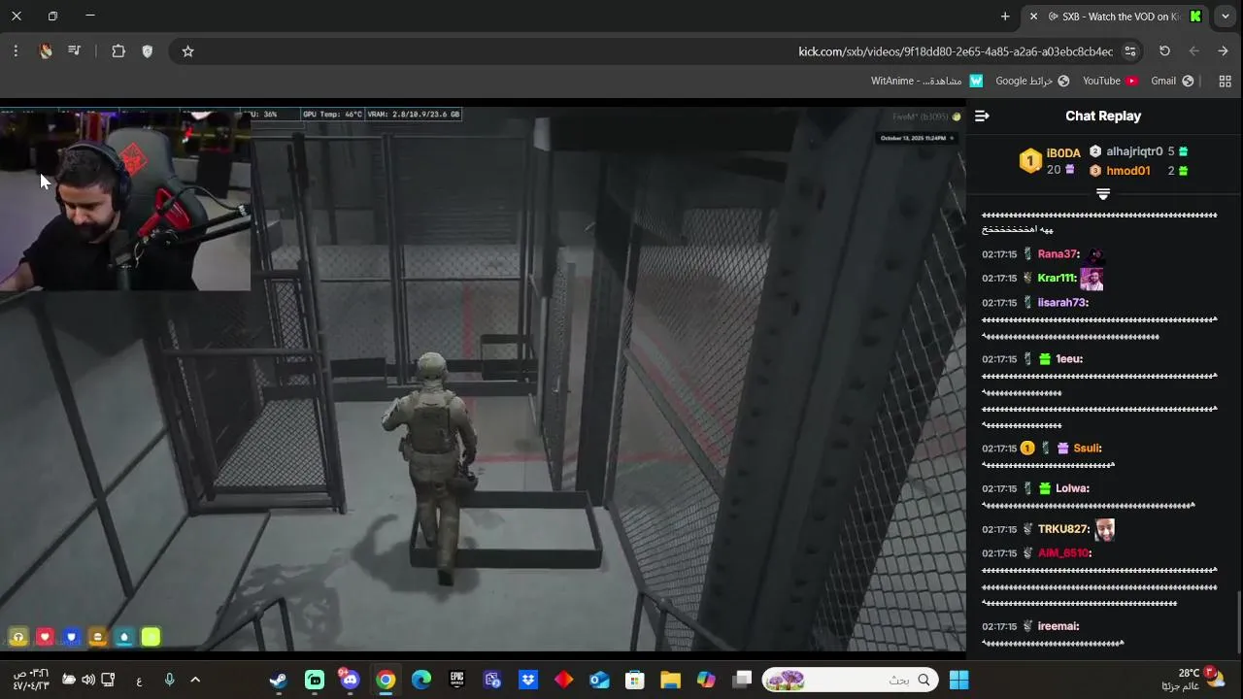Click the kick.com address bar URL
This screenshot has width=1243, height=699.
[x=956, y=51]
